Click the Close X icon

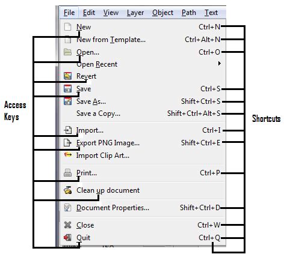pyautogui.click(x=67, y=225)
